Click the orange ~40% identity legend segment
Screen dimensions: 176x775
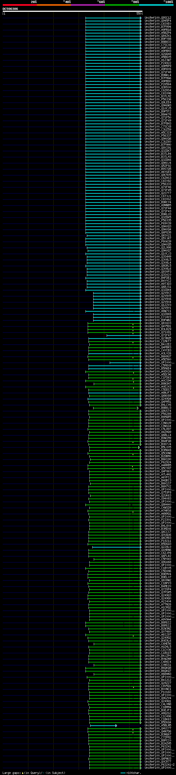tap(54, 5)
